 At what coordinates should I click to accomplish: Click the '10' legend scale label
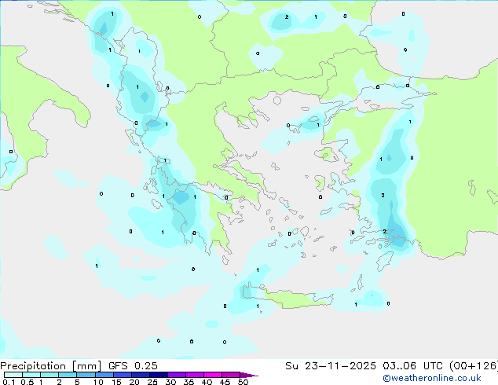pos(98,382)
